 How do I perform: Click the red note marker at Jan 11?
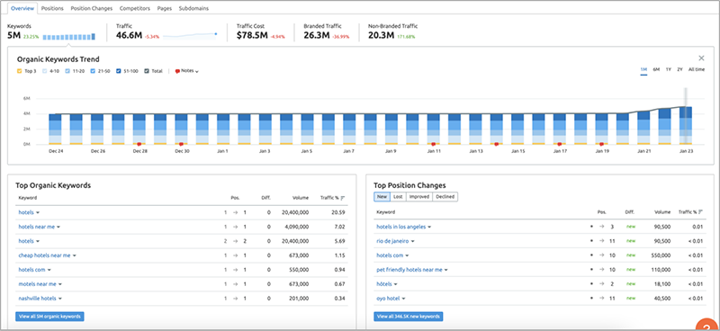coord(433,144)
